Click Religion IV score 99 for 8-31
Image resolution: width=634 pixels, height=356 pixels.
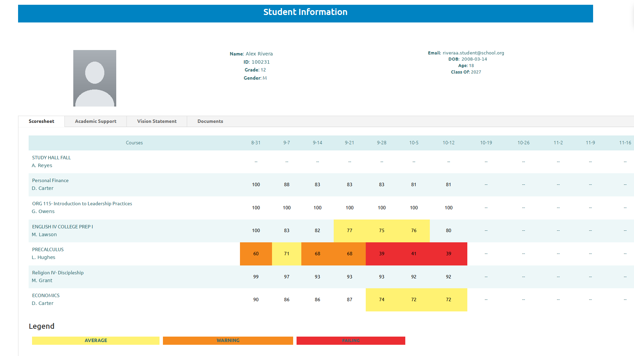click(x=256, y=277)
